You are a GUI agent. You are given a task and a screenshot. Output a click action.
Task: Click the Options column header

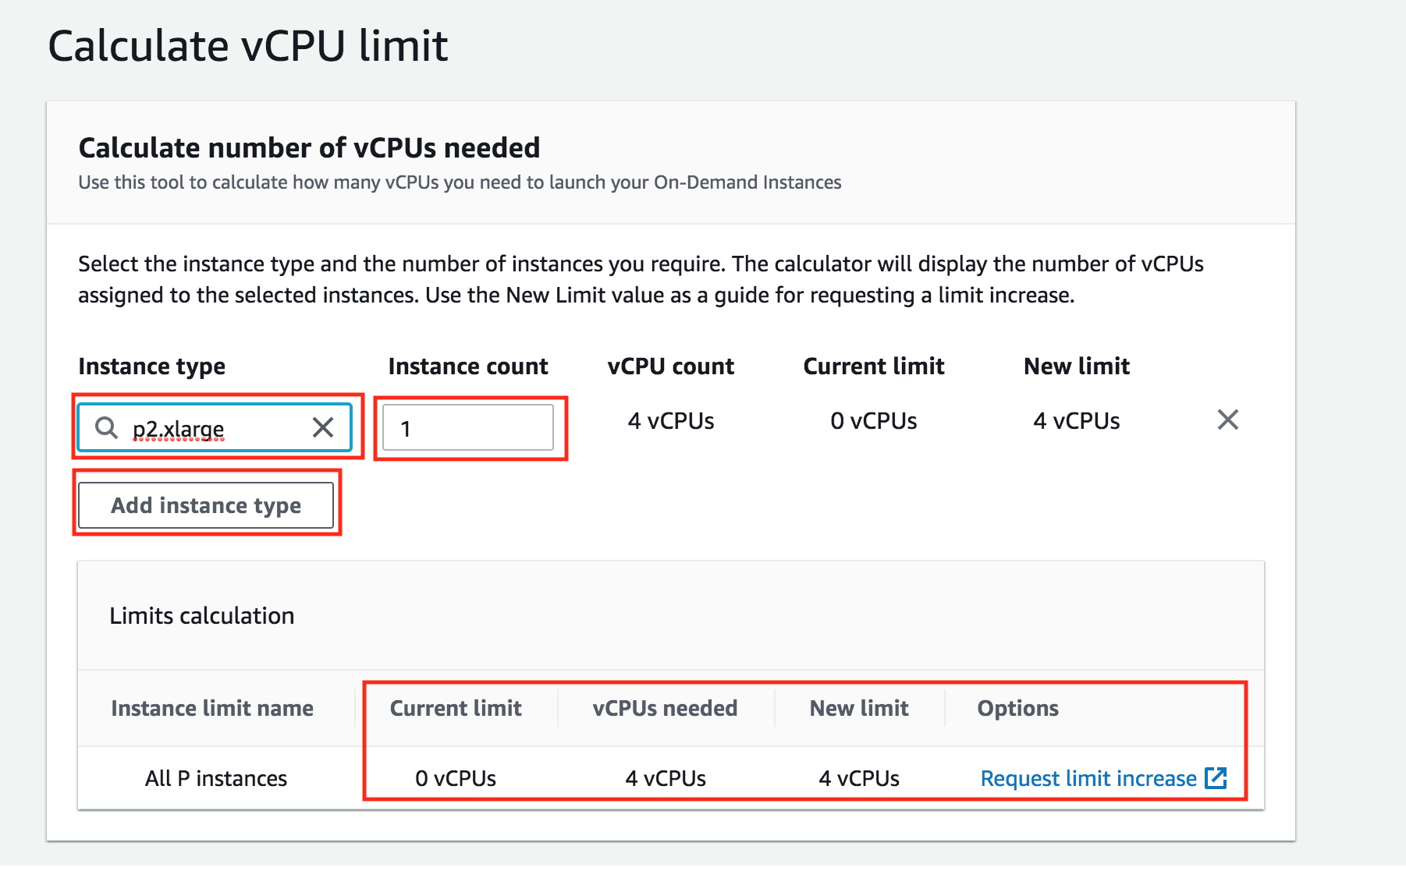pos(1017,708)
